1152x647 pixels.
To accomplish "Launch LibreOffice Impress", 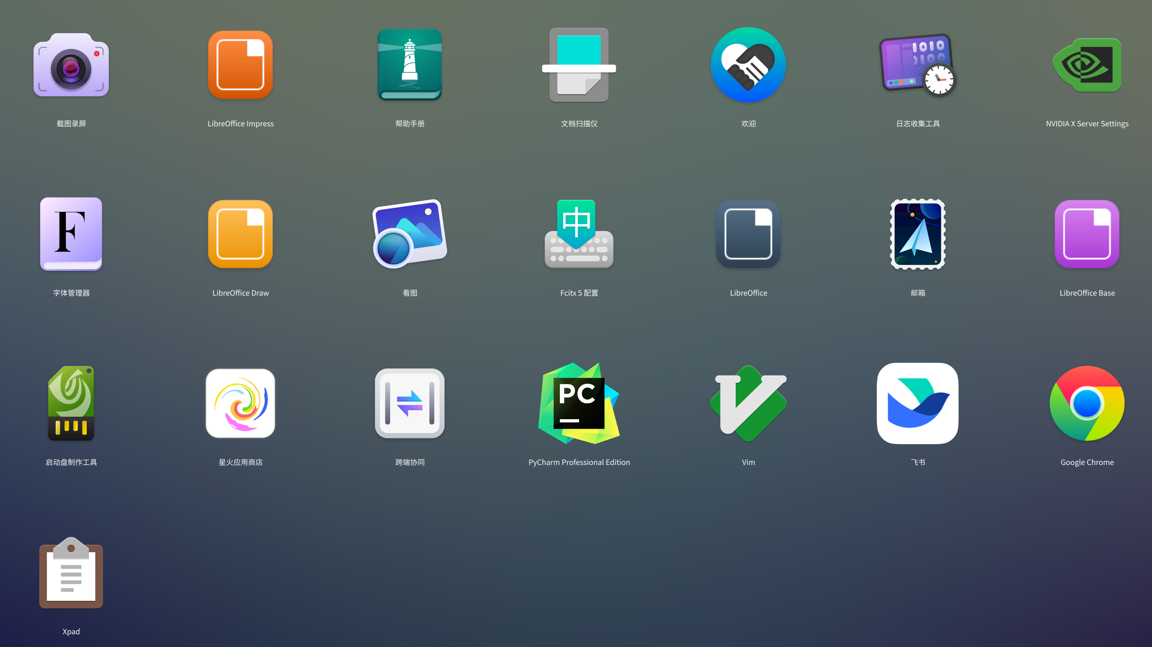I will [240, 65].
